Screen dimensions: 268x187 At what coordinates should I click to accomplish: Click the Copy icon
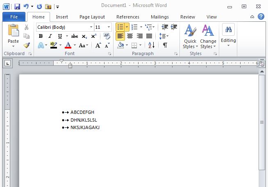coord(26,36)
